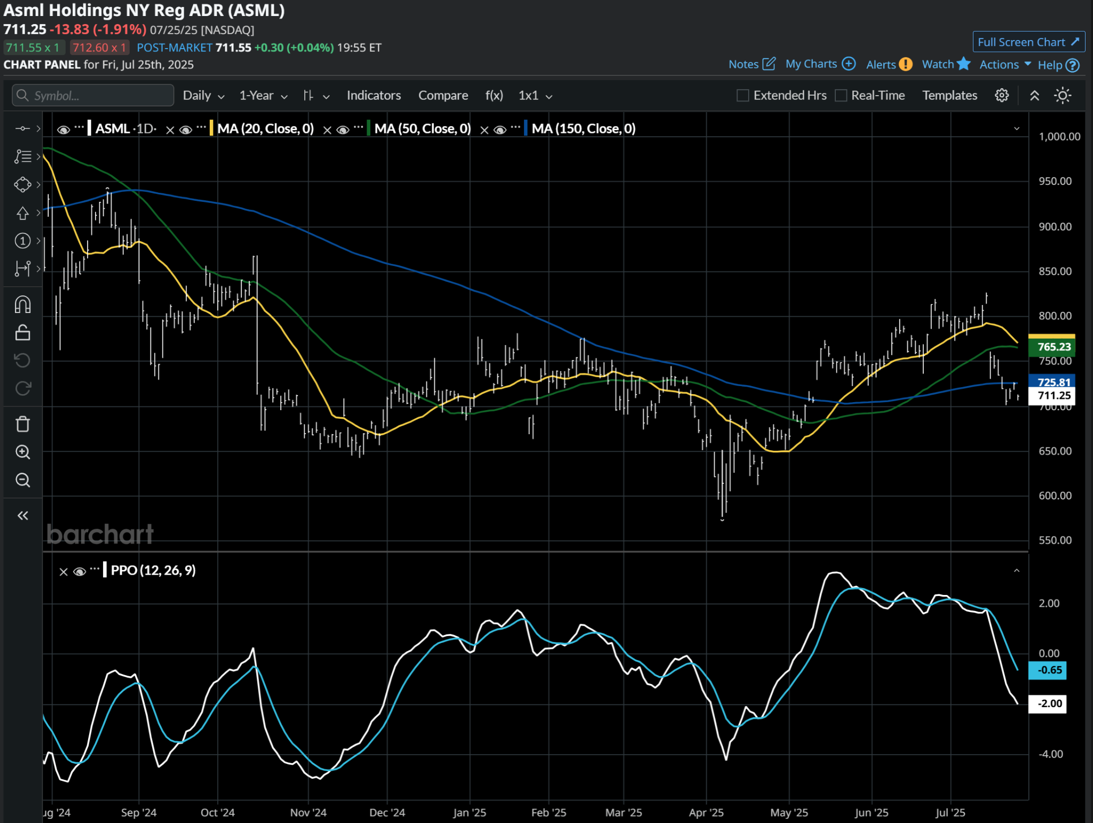Choose the arrow marker tool
The image size is (1093, 823).
point(22,213)
